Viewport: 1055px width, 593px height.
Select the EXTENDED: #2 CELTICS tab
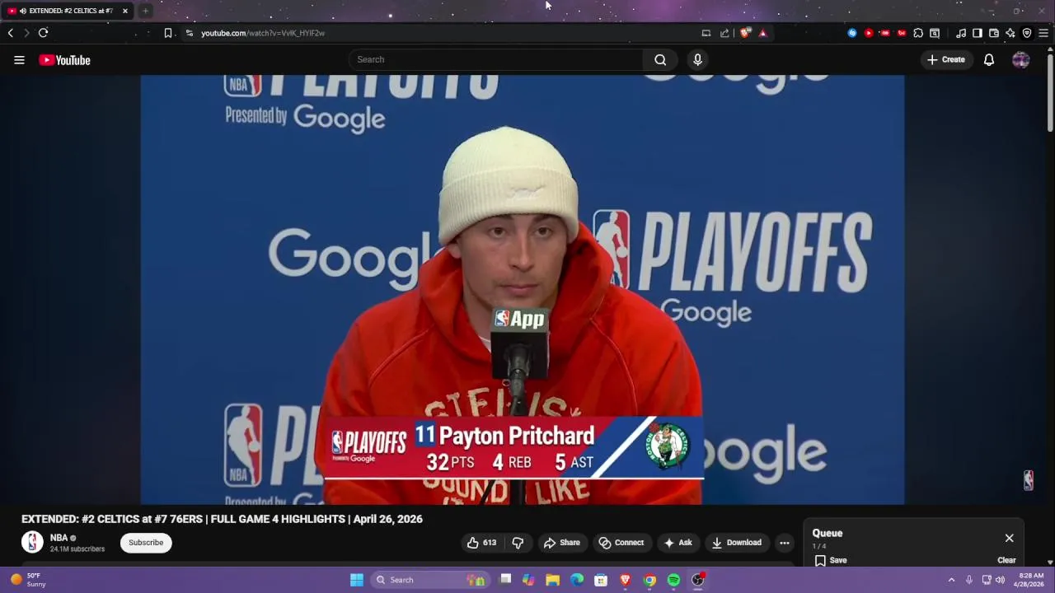(x=67, y=11)
